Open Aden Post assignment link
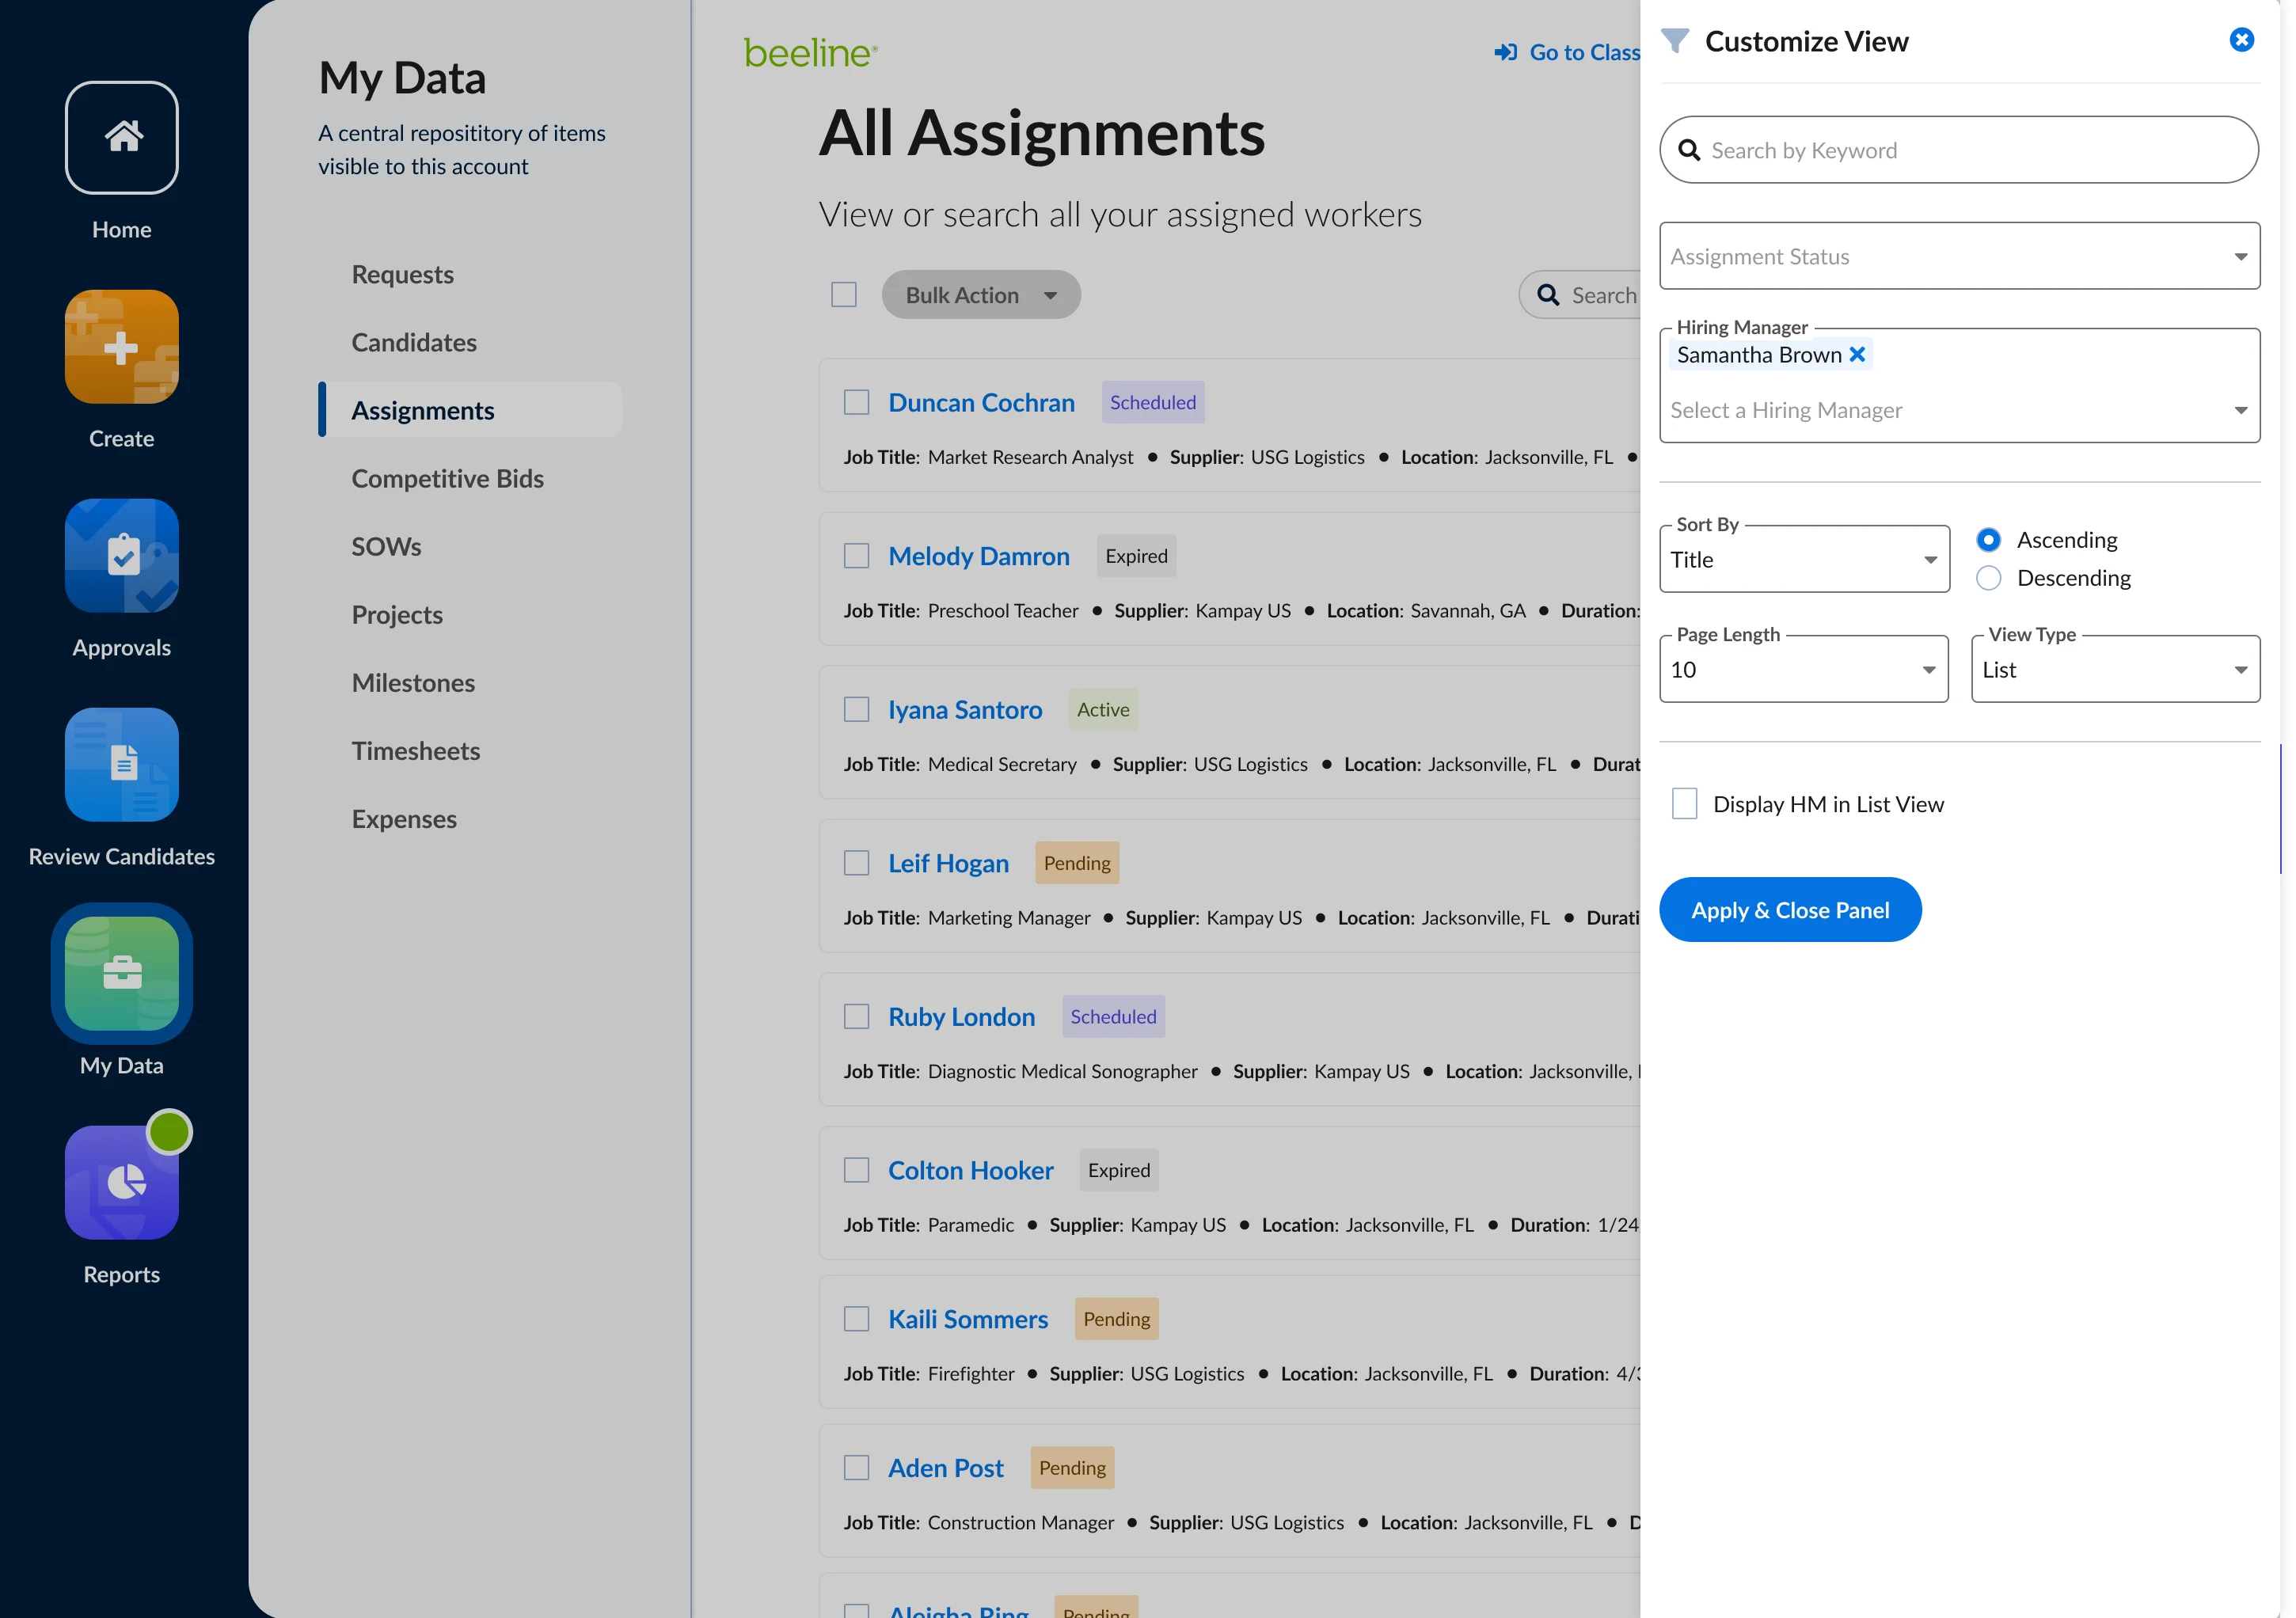This screenshot has height=1618, width=2296. pos(945,1468)
